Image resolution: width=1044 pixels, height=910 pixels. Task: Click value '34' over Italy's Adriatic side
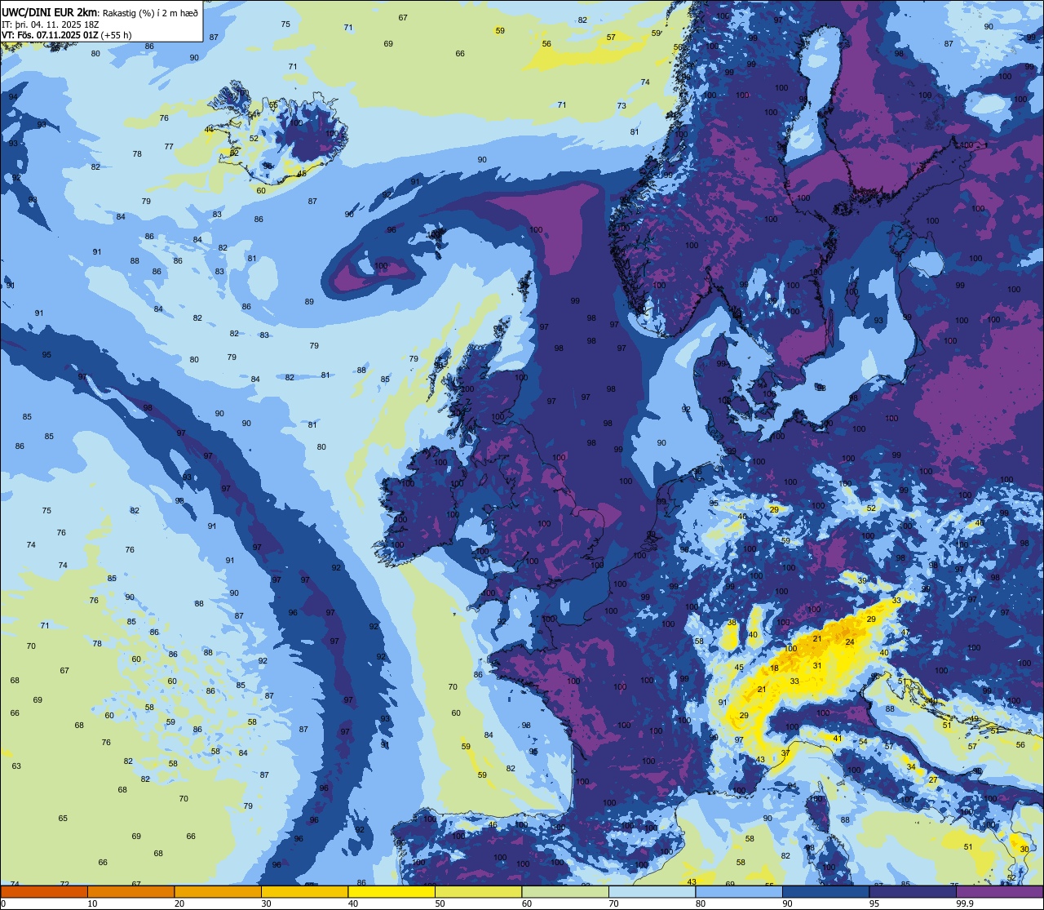click(911, 767)
